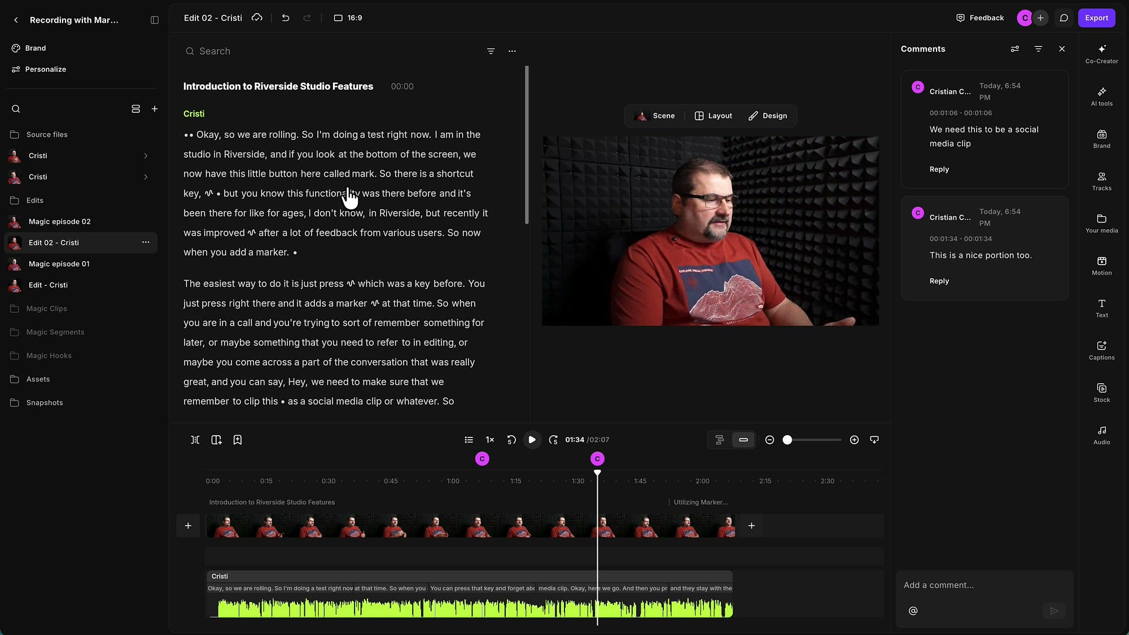Click the add scene/section icon
This screenshot has width=1129, height=635.
pyautogui.click(x=216, y=440)
